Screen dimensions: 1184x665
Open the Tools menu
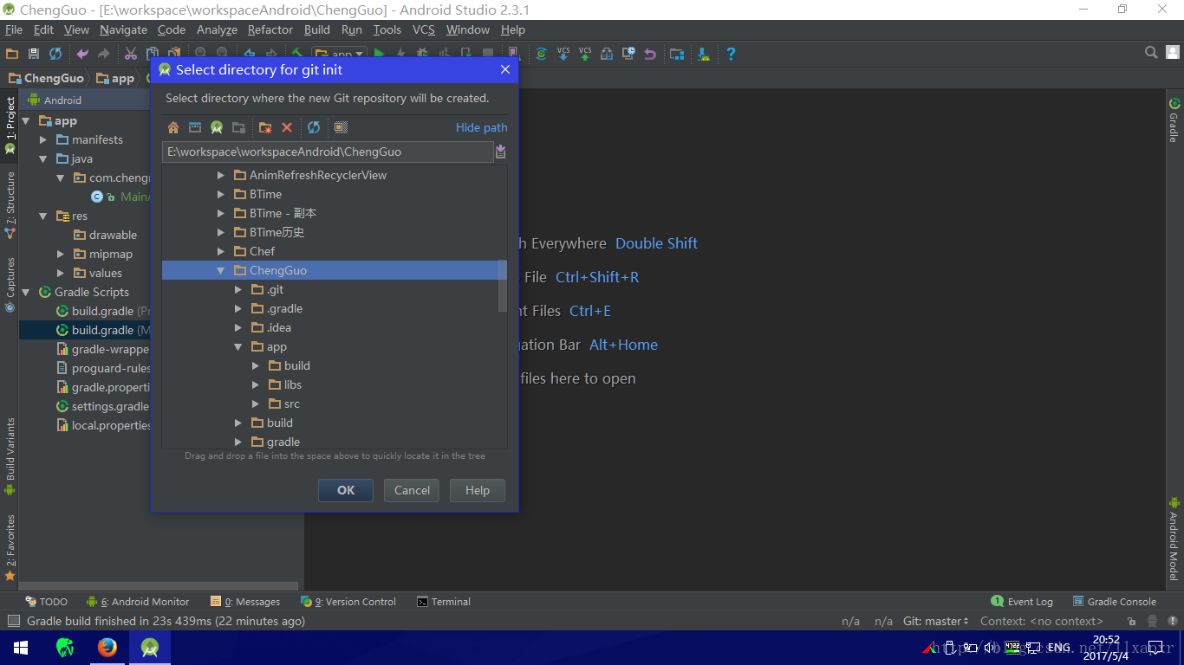pyautogui.click(x=387, y=29)
